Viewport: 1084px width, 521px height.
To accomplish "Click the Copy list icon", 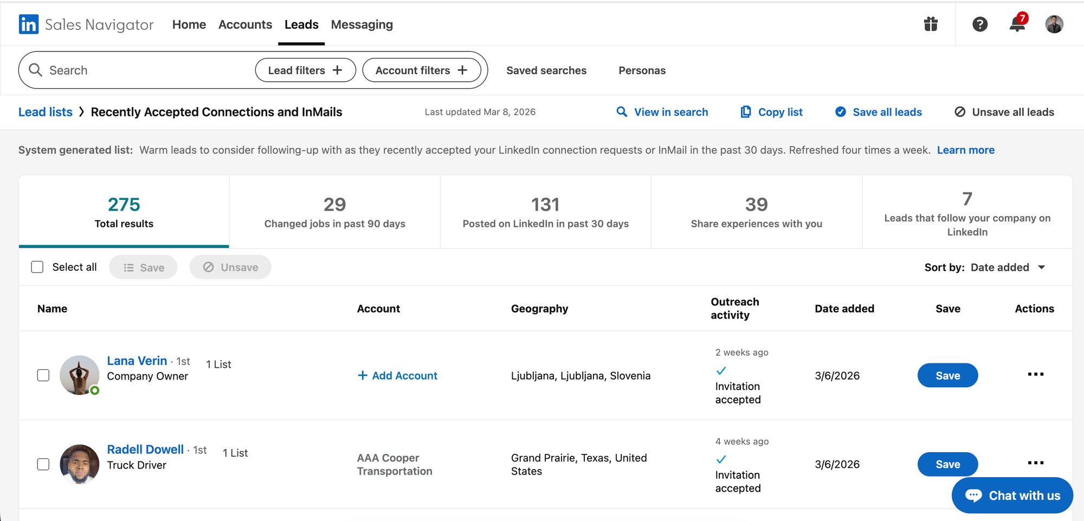I will [746, 112].
